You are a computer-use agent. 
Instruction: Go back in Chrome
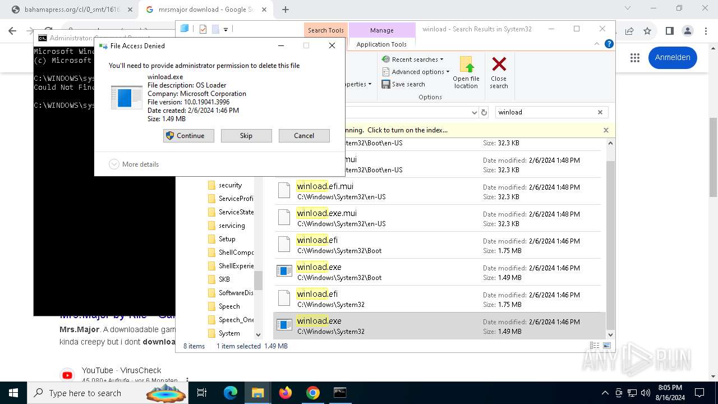coord(12,31)
